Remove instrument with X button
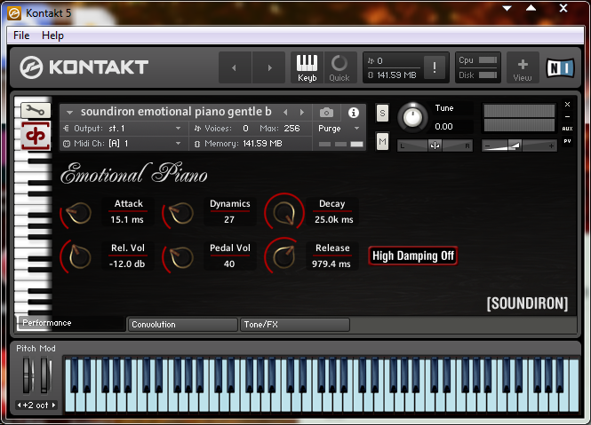This screenshot has height=425, width=591. pos(567,105)
